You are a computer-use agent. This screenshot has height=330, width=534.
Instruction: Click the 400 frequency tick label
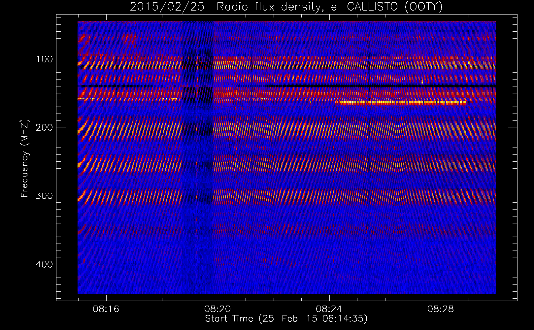click(x=45, y=264)
